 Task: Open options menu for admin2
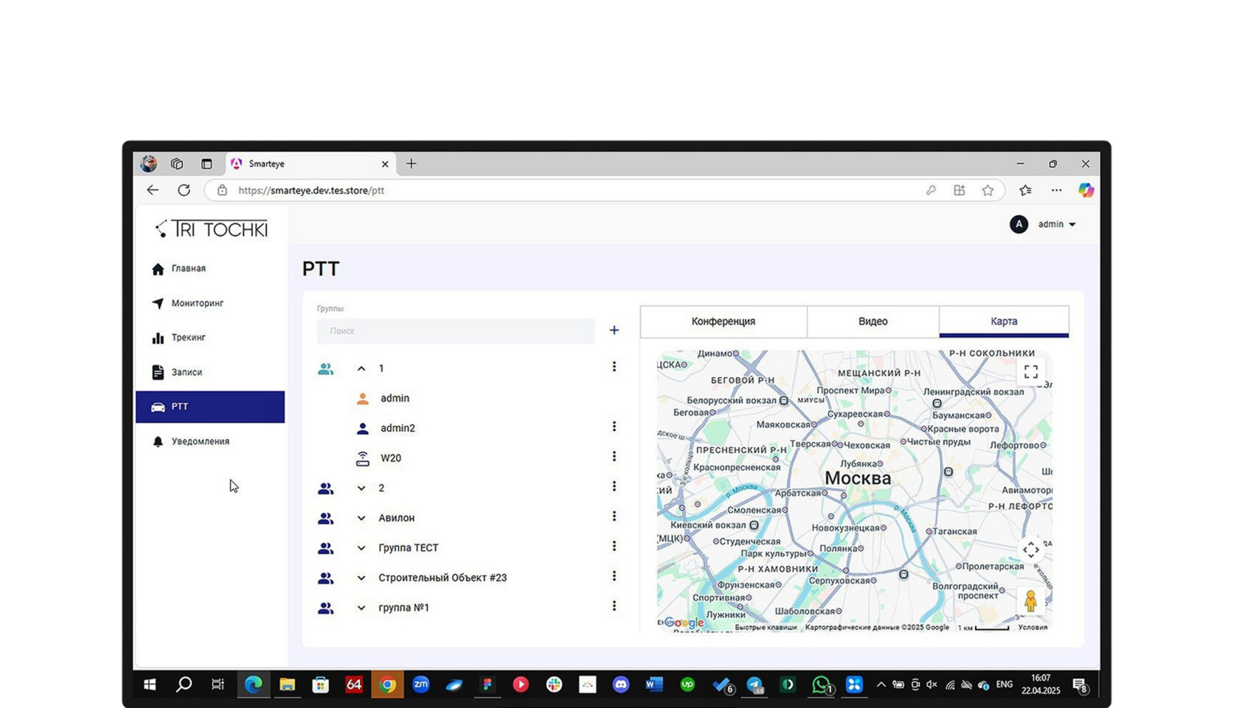click(x=614, y=427)
